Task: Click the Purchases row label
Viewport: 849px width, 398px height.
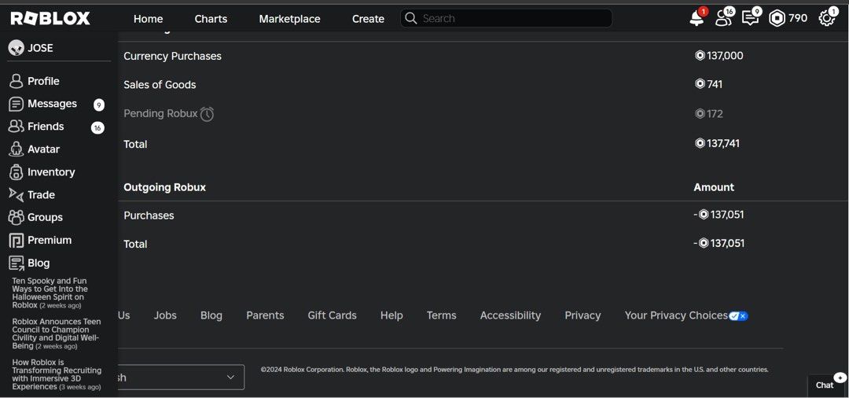Action: [149, 215]
